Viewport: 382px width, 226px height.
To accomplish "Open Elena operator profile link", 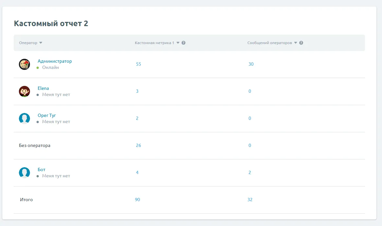I will coord(43,88).
